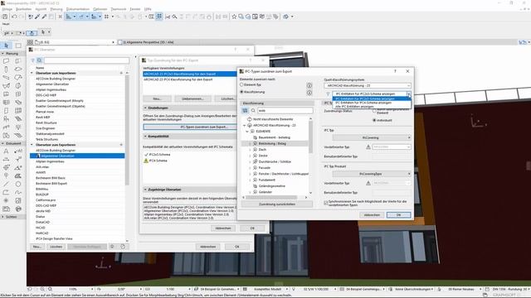This screenshot has height=298, width=531.
Task: Click the filter icon in IFC Übersetzer dialog
Action: click(x=33, y=60)
